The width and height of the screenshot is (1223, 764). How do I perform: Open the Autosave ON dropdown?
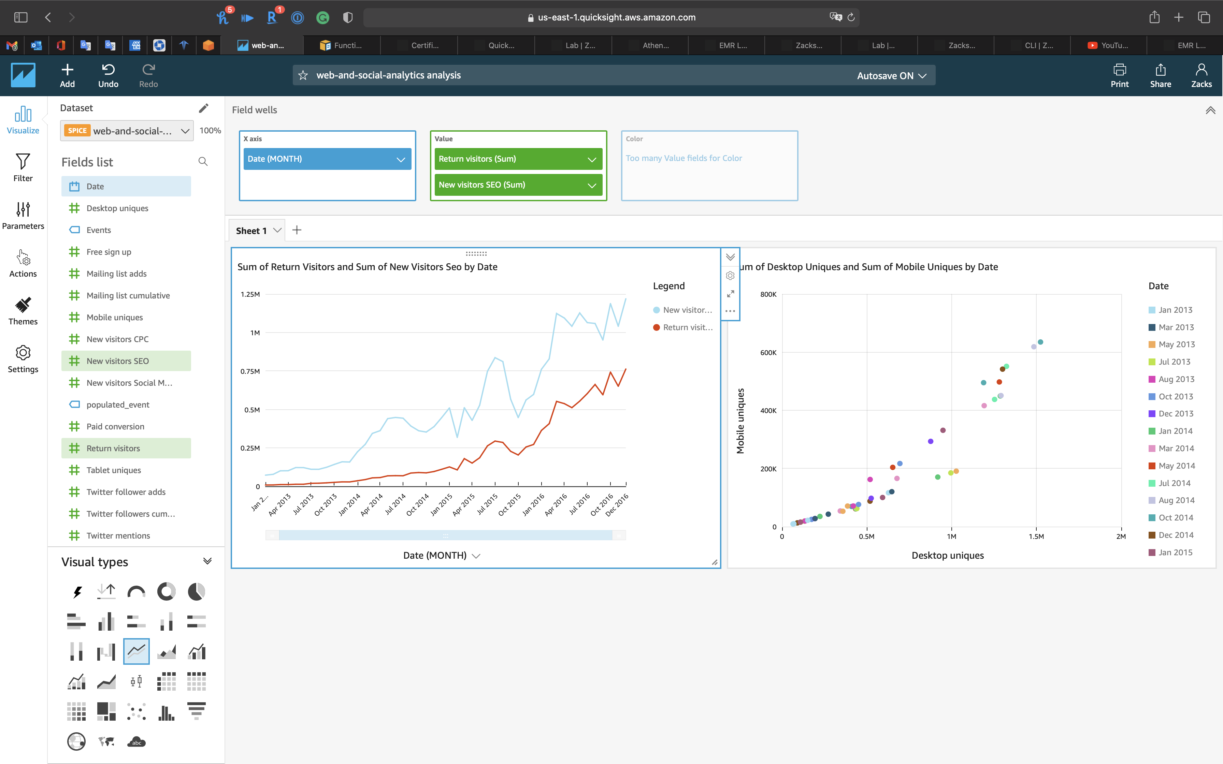pos(891,75)
